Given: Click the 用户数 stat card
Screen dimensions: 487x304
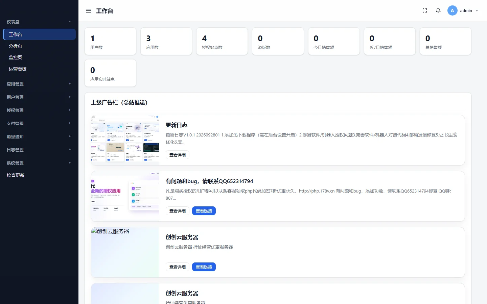Looking at the screenshot, I should [110, 41].
